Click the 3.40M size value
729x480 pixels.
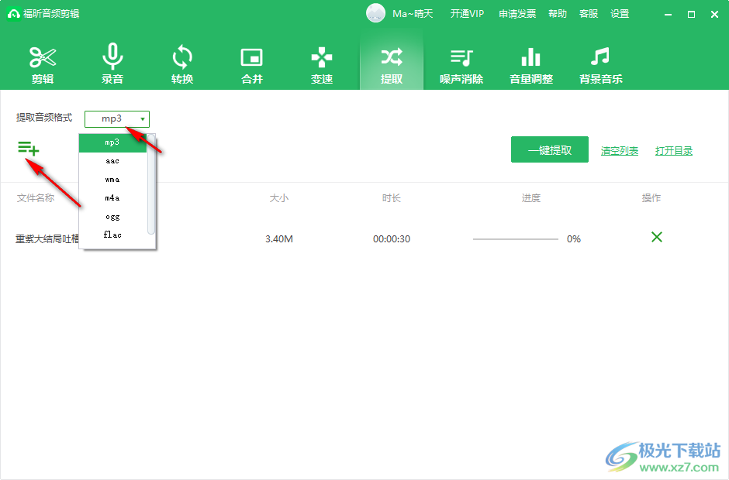pyautogui.click(x=279, y=239)
